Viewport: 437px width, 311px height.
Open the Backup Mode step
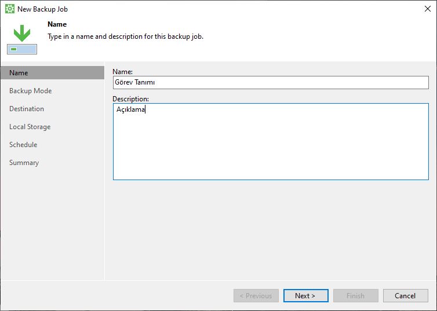coord(30,91)
